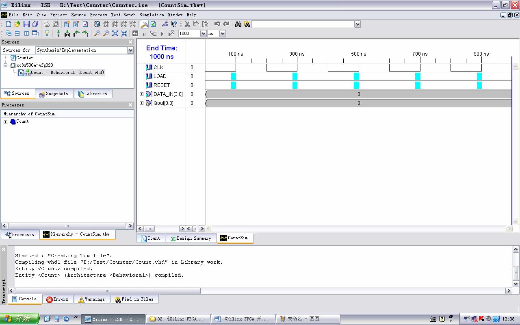This screenshot has width=520, height=325.
Task: Open the File menu
Action: tap(14, 15)
